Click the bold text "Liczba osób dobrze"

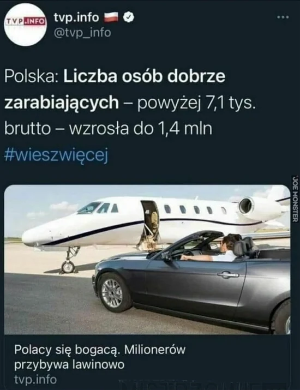click(145, 76)
